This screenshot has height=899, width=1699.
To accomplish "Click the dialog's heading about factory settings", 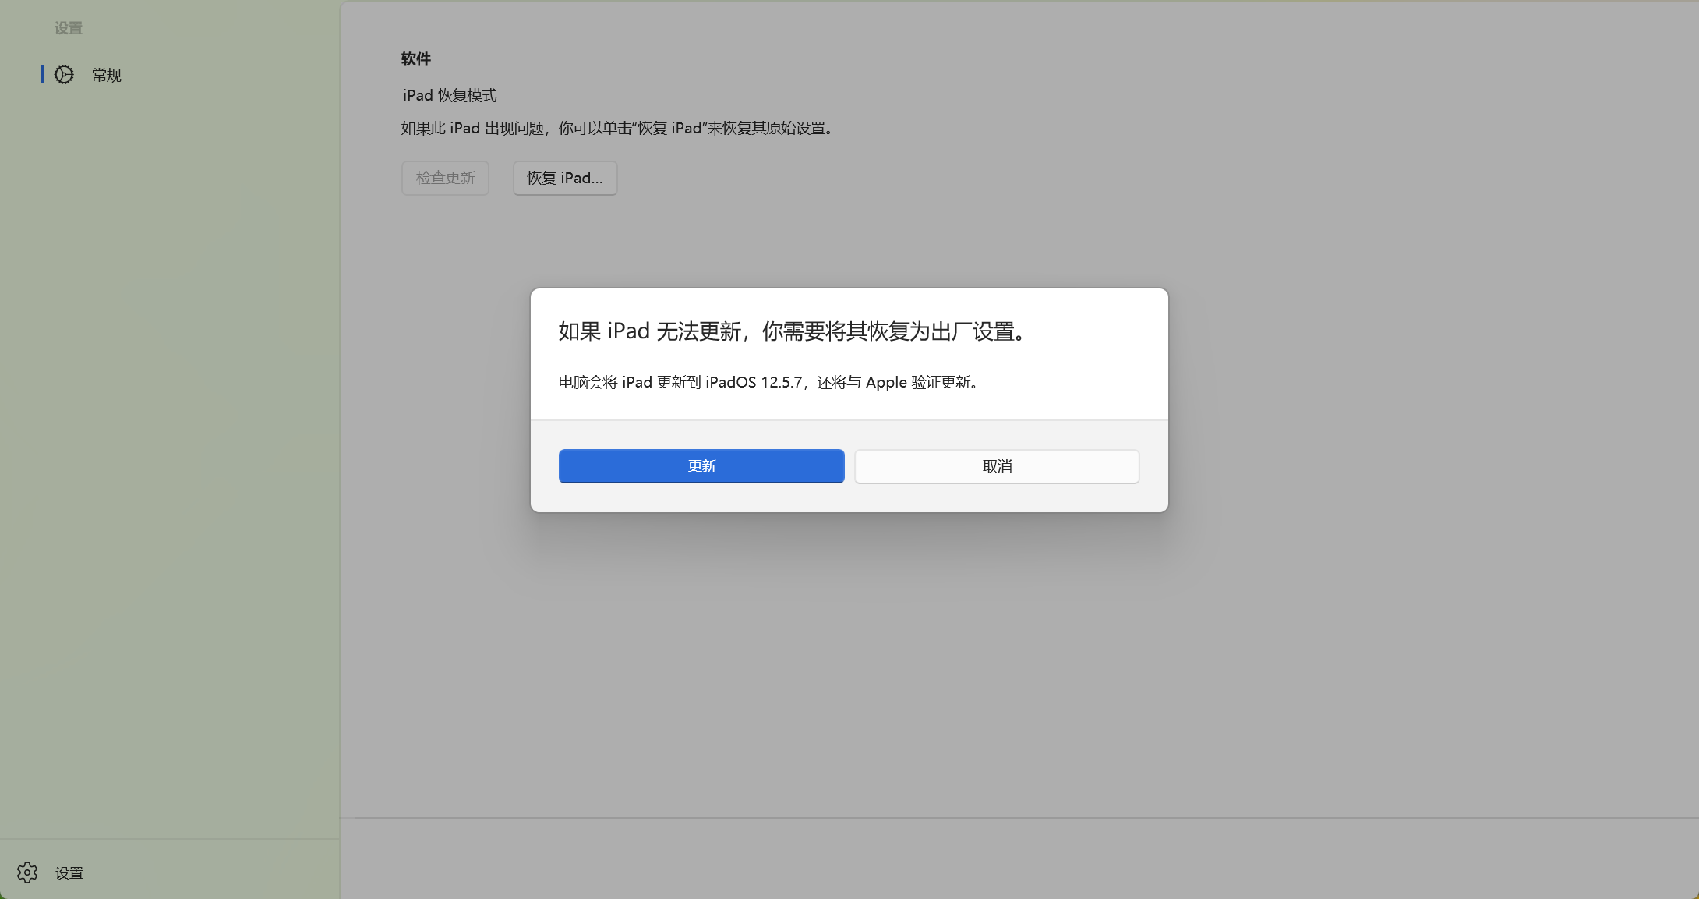I will coord(793,331).
